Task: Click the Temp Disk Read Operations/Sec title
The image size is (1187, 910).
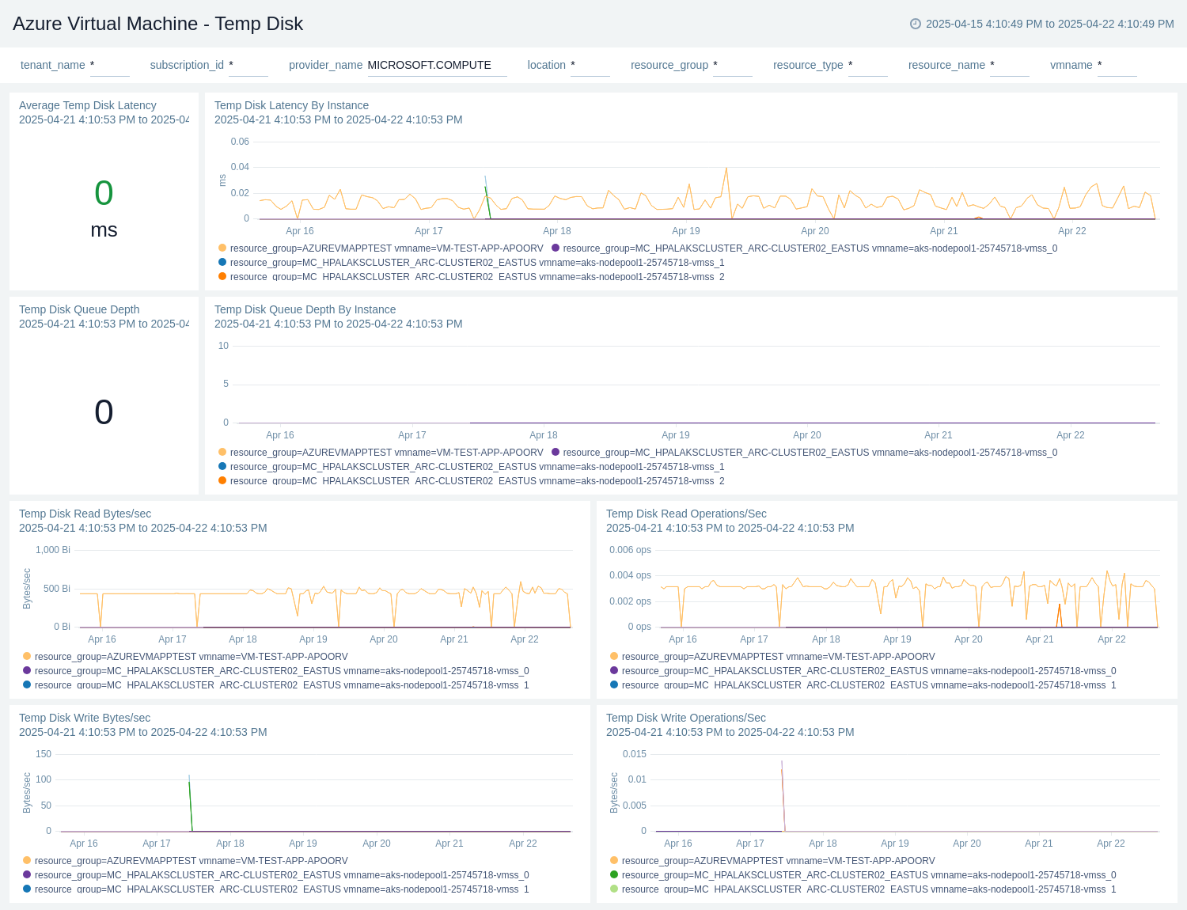Action: coord(686,514)
